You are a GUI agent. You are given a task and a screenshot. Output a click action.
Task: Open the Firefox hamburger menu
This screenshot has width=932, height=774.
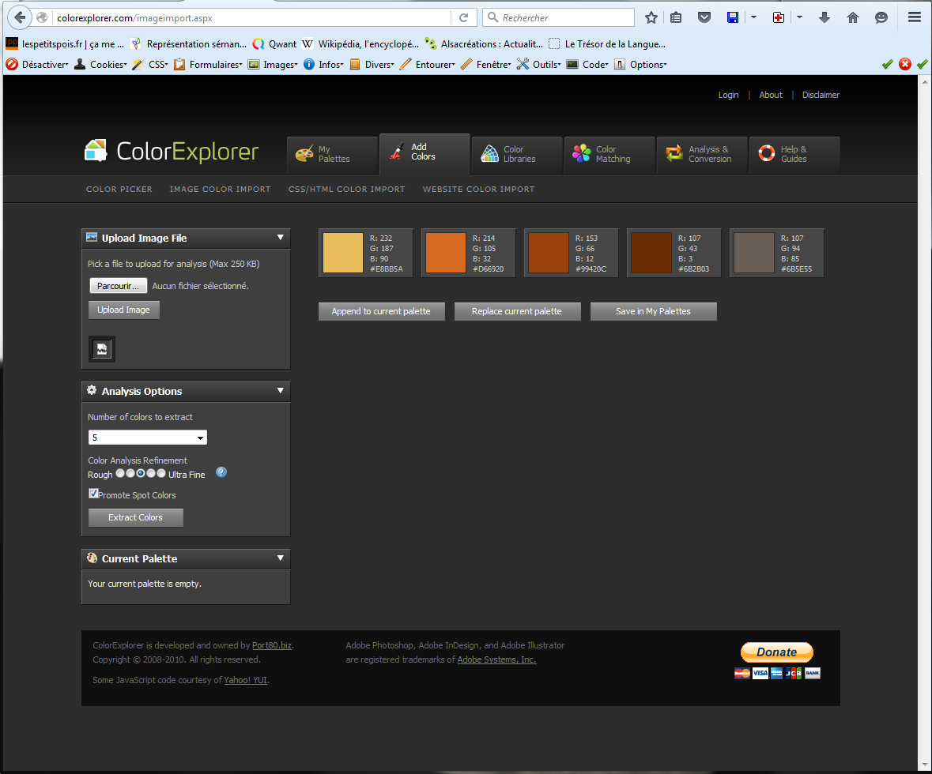point(915,17)
